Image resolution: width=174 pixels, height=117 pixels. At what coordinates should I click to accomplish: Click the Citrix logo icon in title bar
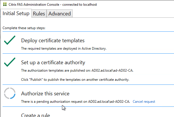click(x=5, y=4)
